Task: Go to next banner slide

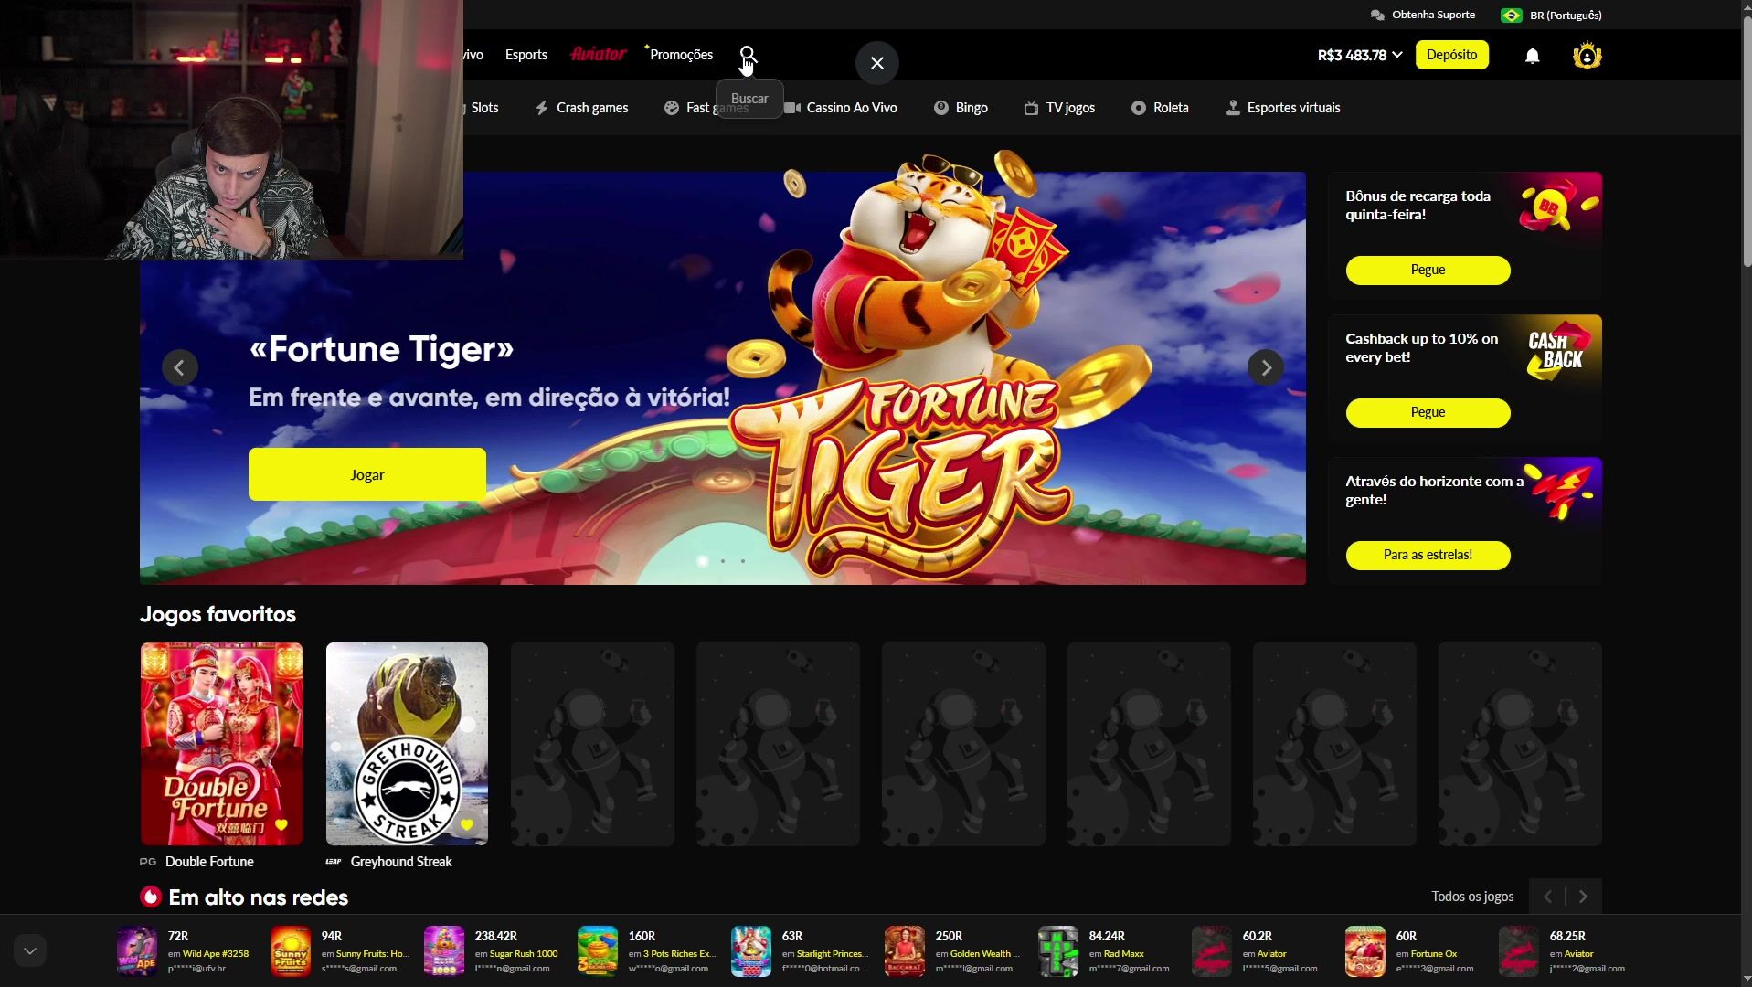Action: click(x=1266, y=367)
